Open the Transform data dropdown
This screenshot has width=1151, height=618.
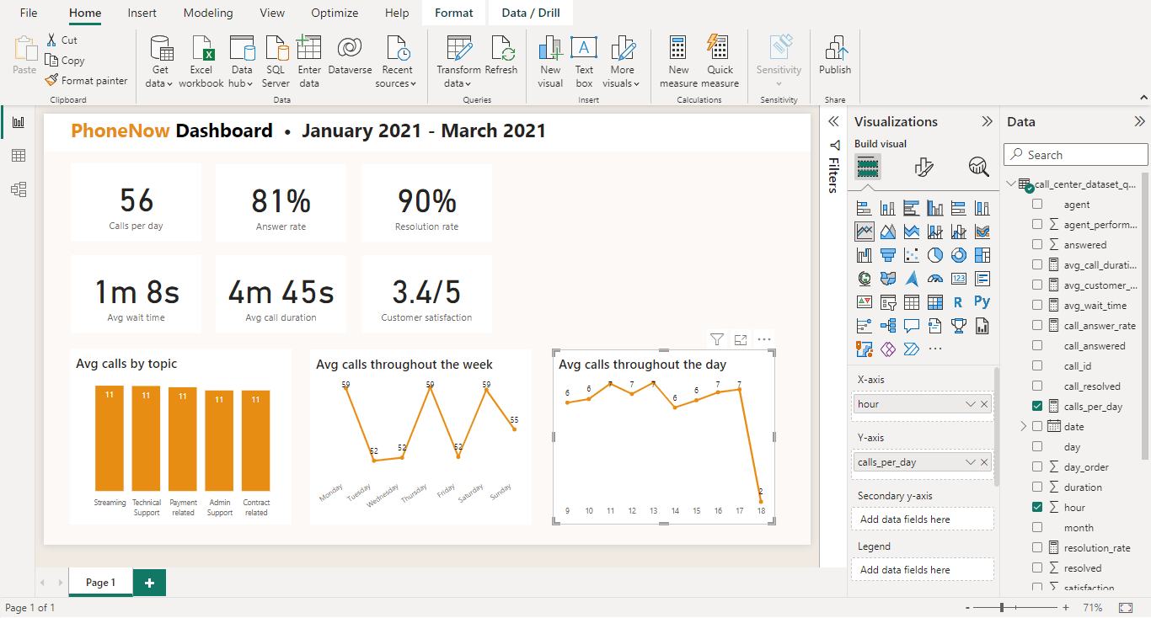pos(468,83)
